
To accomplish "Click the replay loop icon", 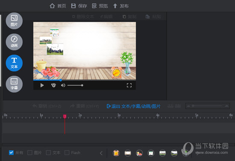I will coord(53,85).
